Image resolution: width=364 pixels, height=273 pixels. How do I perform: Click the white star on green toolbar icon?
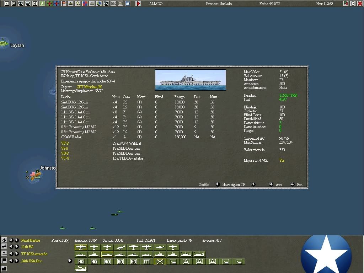pos(42,4)
